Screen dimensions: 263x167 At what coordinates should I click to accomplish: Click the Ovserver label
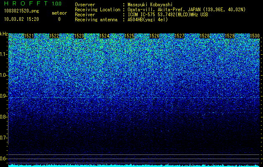(x=85, y=5)
